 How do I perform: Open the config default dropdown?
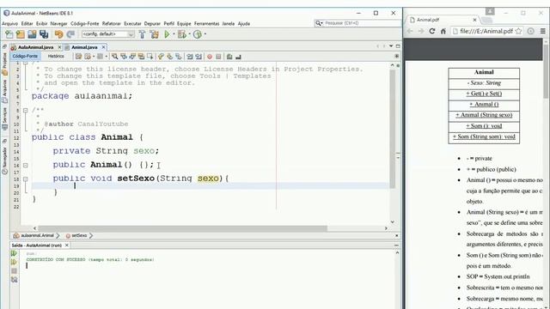click(107, 34)
